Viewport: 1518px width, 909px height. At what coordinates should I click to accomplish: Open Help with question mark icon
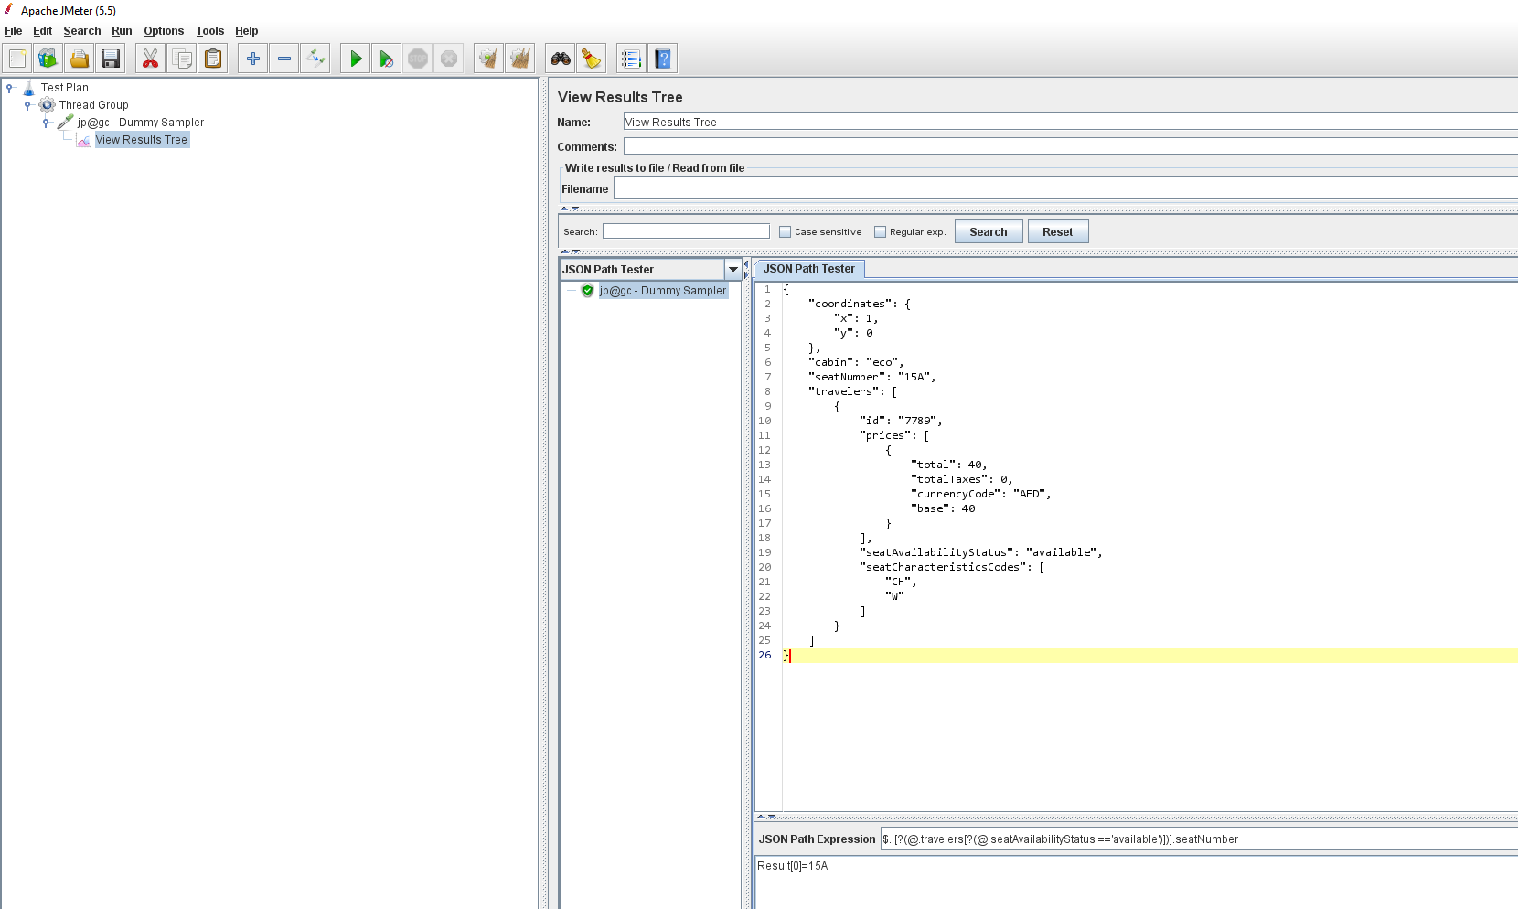[x=663, y=59]
